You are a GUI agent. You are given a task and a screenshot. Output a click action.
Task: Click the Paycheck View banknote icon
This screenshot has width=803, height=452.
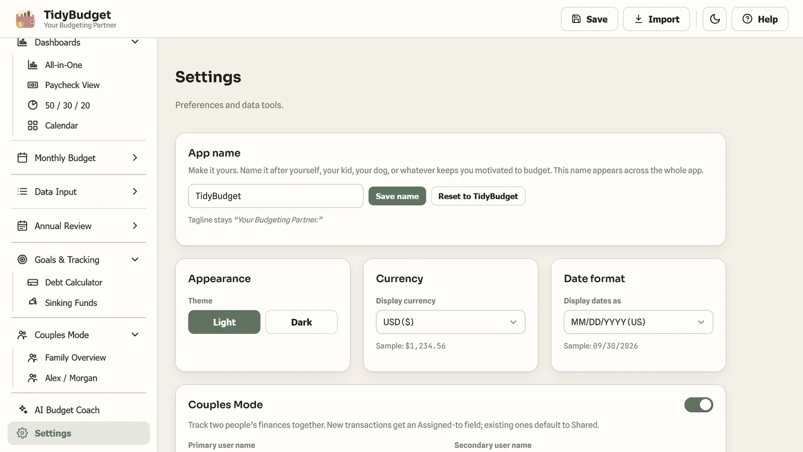pyautogui.click(x=33, y=85)
